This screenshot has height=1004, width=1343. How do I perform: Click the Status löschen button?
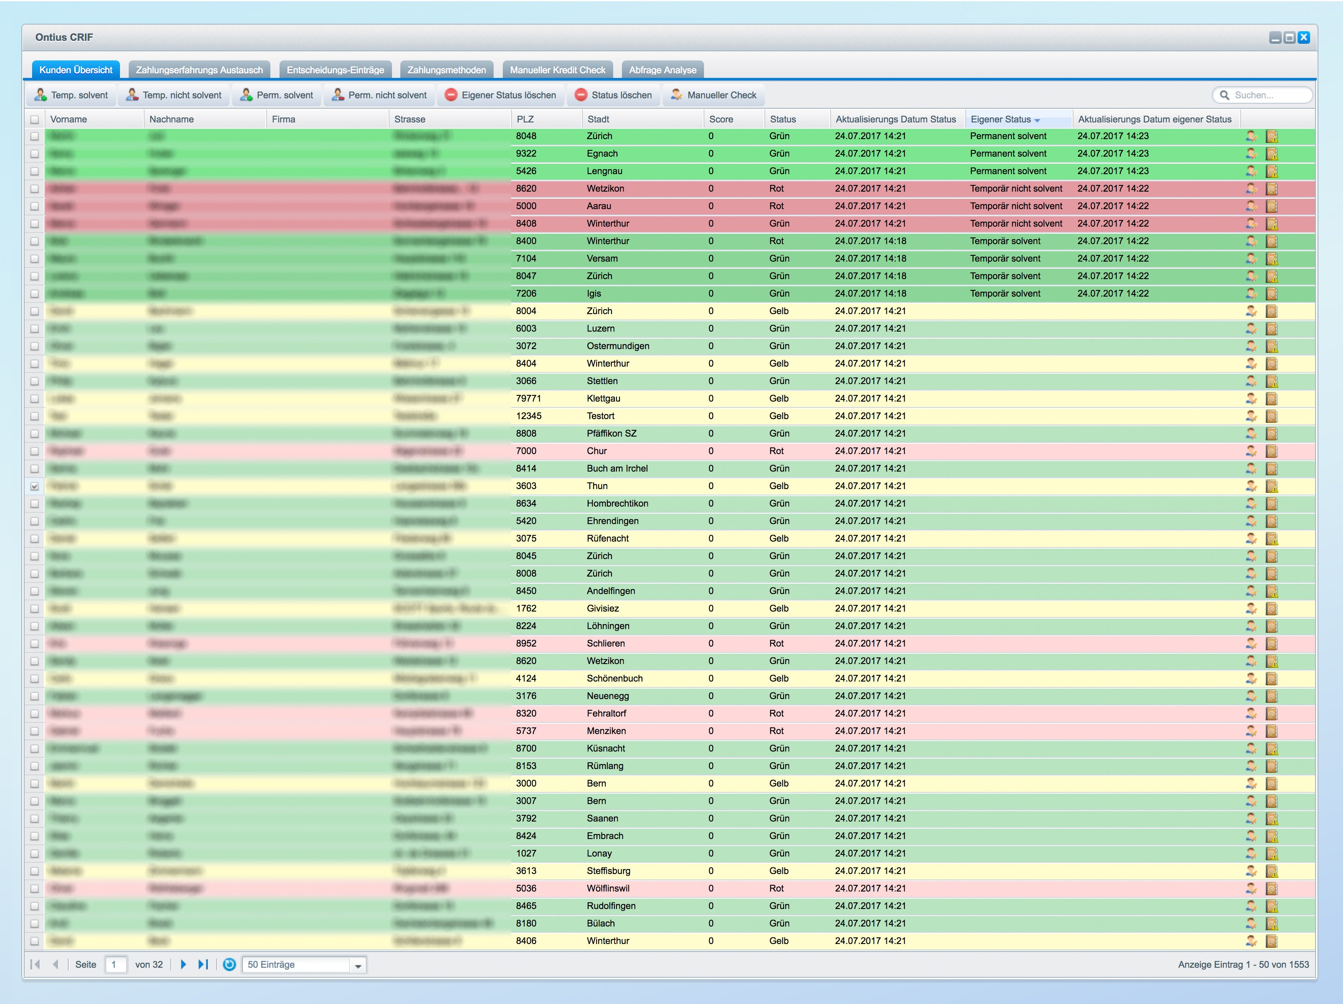[613, 95]
